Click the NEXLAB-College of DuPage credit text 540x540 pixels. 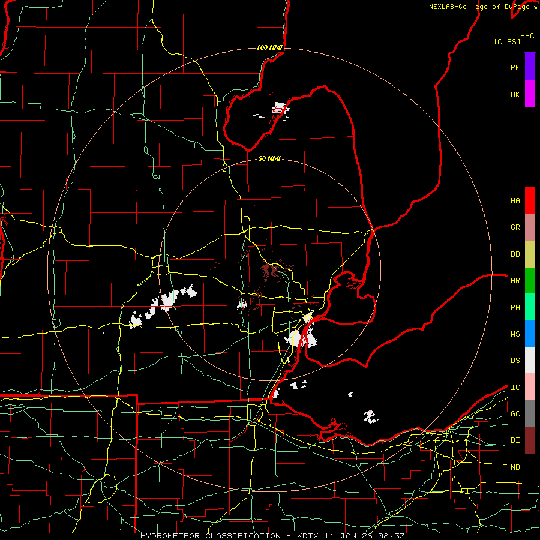(x=479, y=7)
